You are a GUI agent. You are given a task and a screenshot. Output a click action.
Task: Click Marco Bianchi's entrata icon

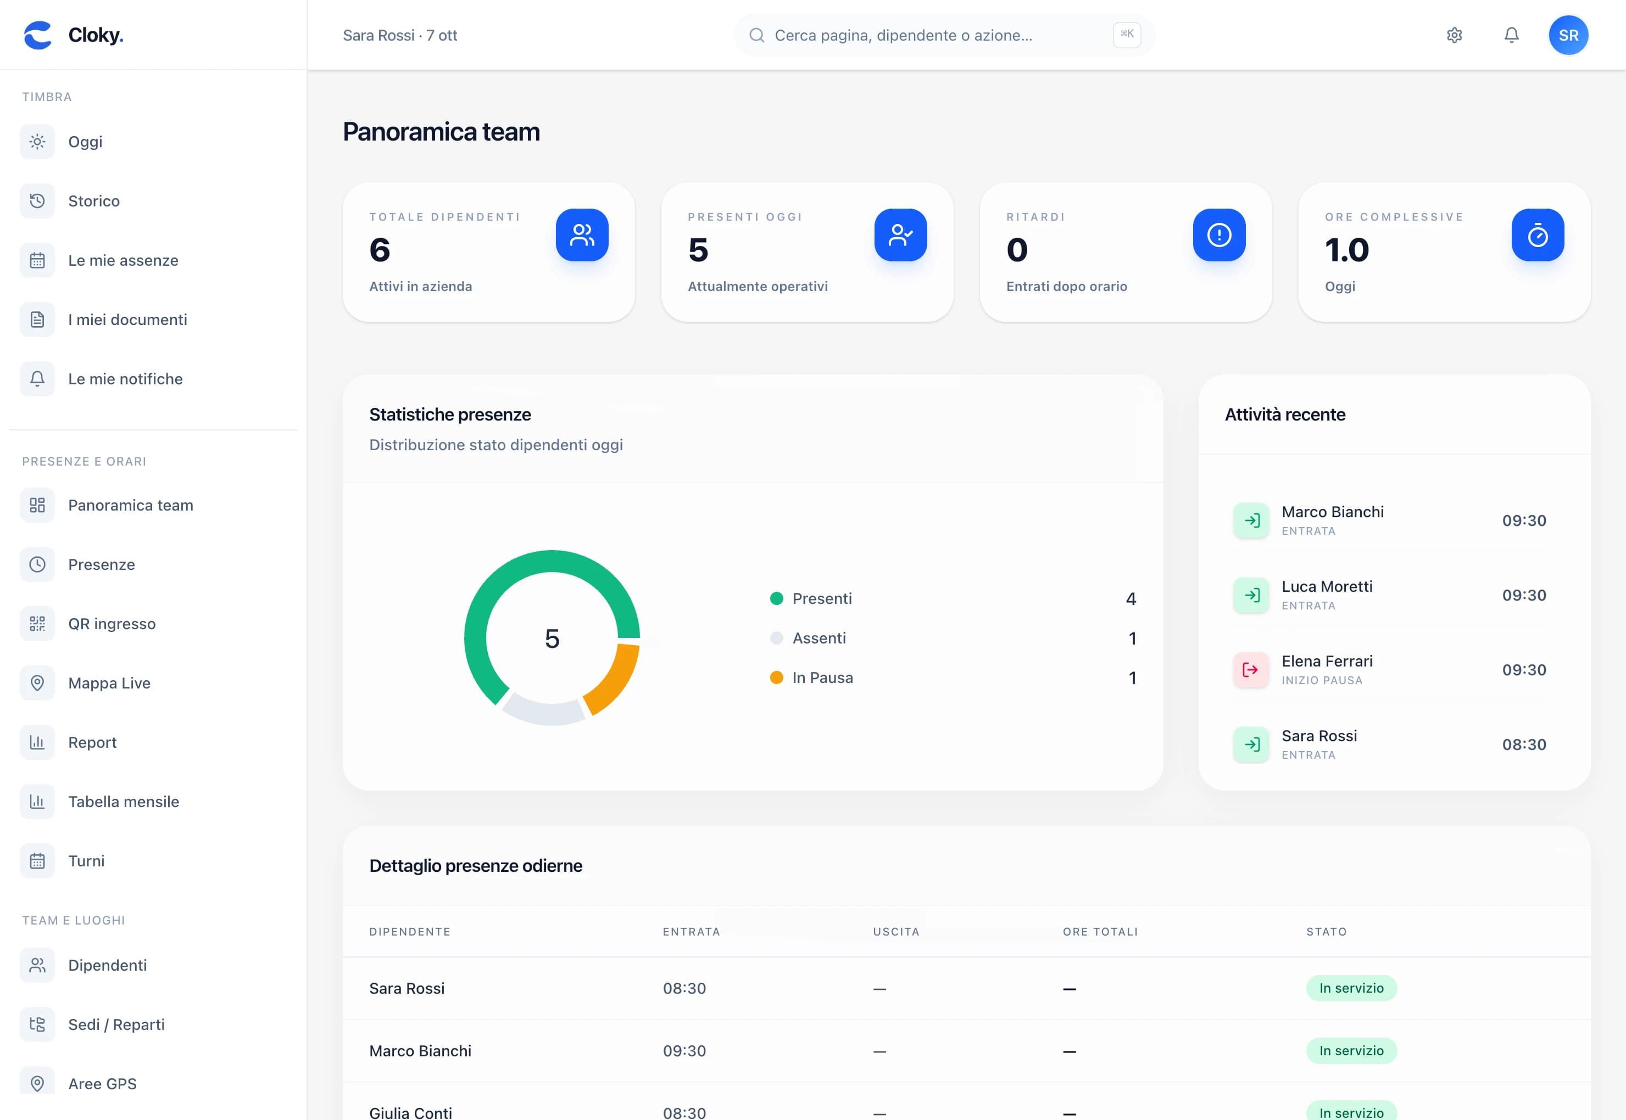(x=1251, y=520)
